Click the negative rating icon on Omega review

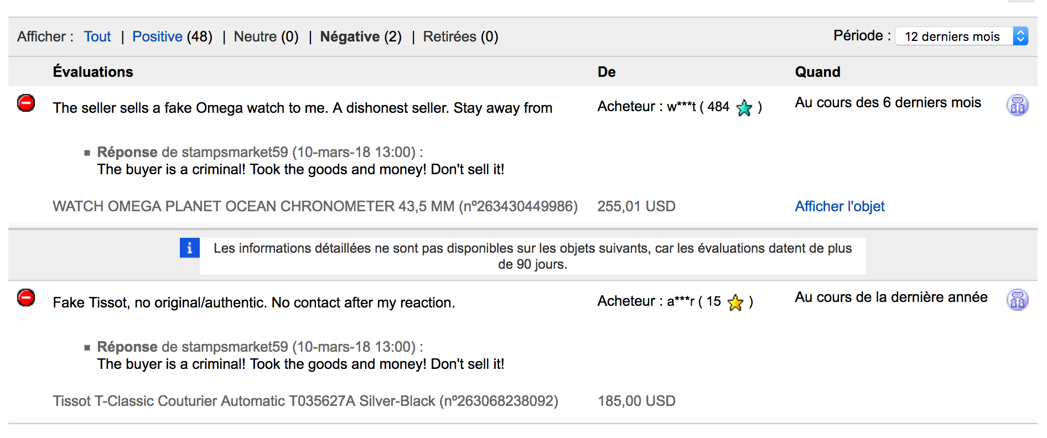(x=26, y=103)
